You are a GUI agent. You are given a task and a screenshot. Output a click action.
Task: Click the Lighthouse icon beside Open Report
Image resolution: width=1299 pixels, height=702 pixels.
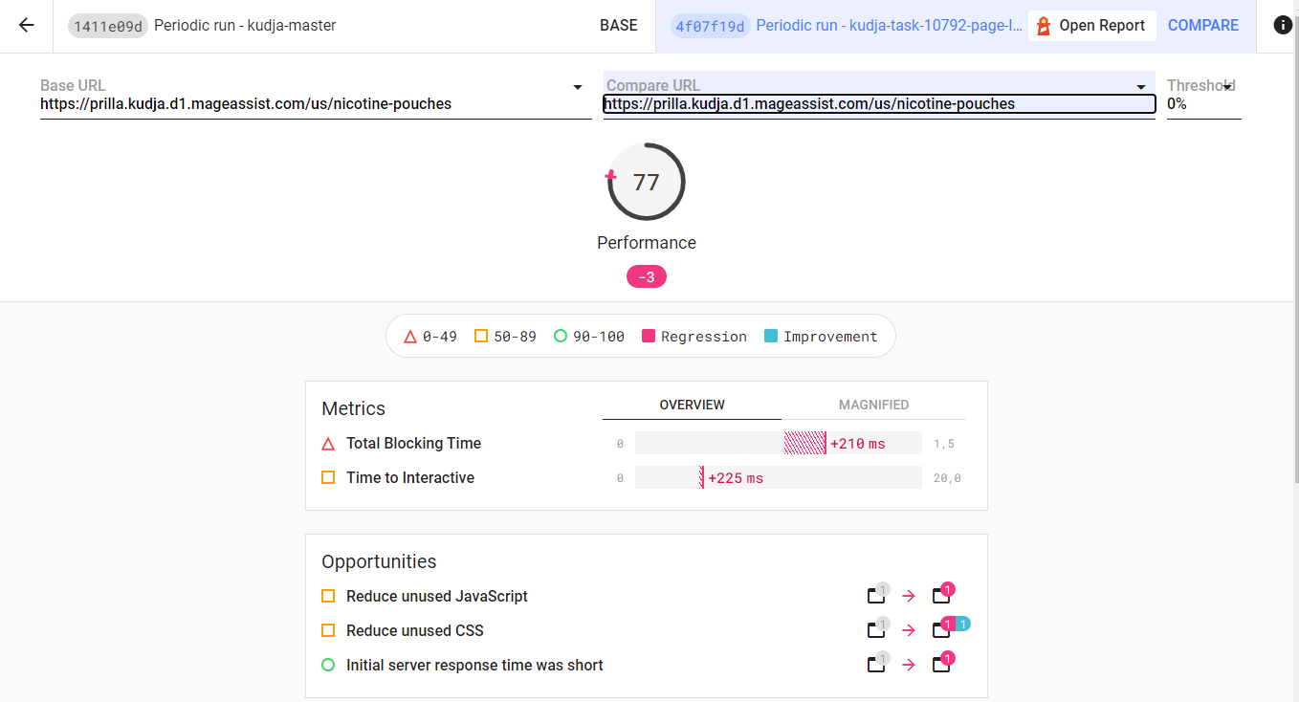[1044, 26]
